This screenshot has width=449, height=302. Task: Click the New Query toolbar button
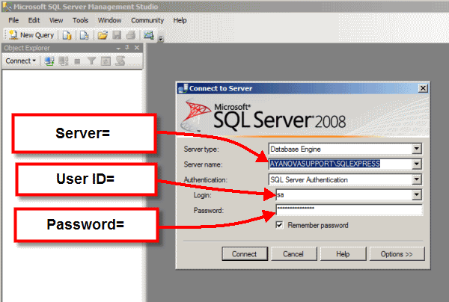click(31, 35)
